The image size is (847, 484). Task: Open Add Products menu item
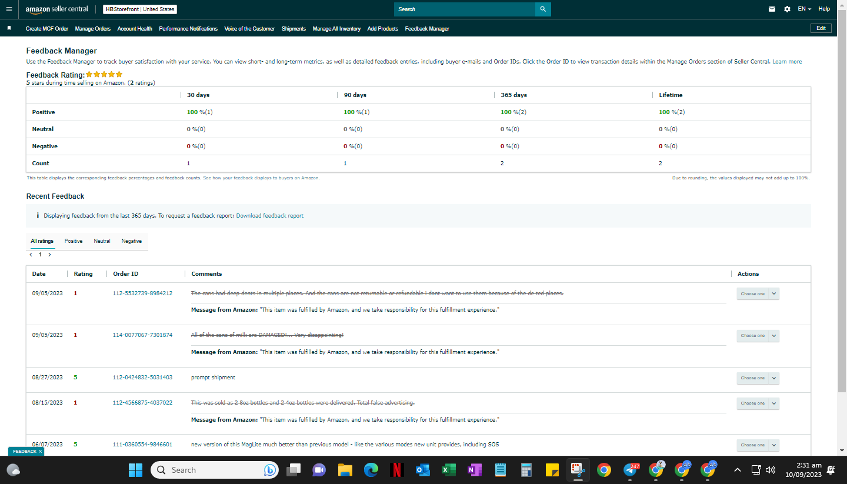383,29
